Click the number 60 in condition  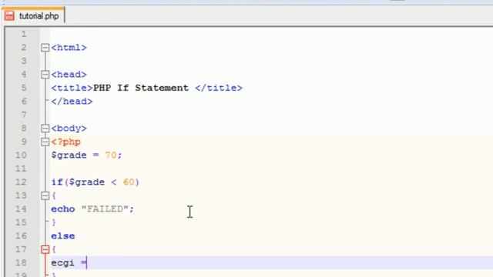(129, 182)
